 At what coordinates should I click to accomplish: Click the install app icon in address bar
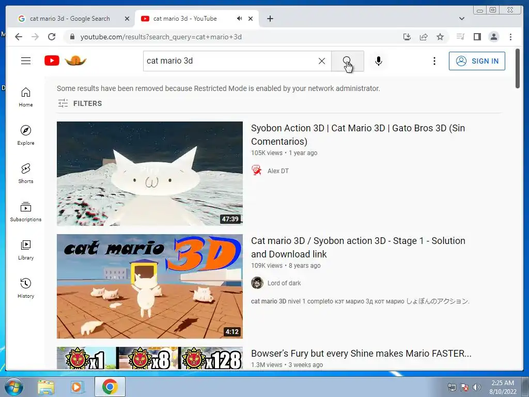pos(407,37)
